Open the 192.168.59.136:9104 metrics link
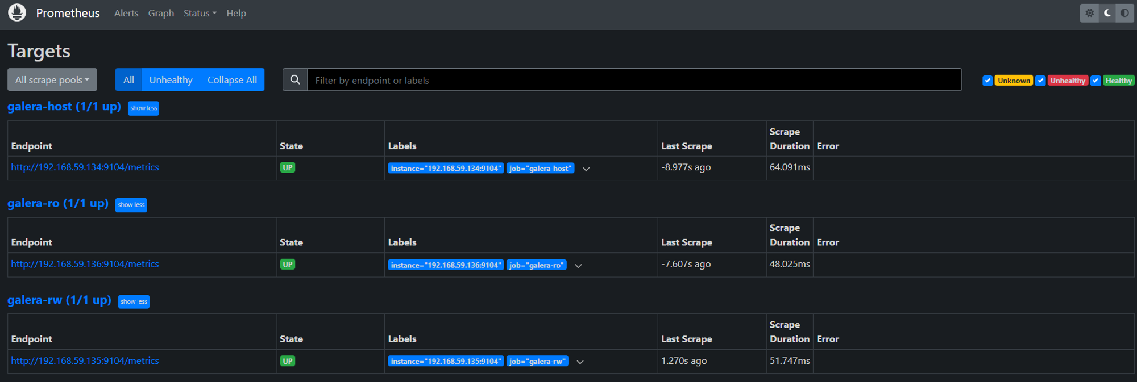The width and height of the screenshot is (1137, 382). [x=85, y=264]
